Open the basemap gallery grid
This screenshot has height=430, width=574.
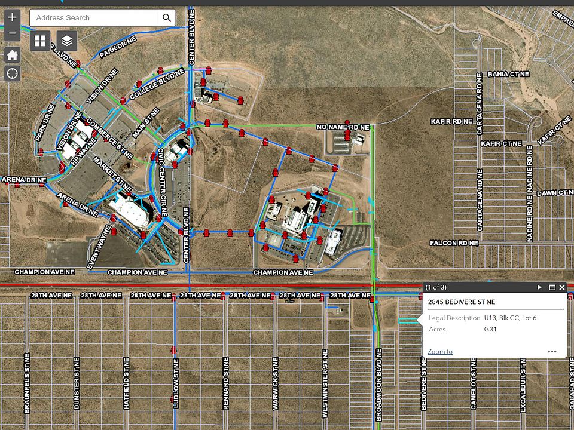(40, 41)
